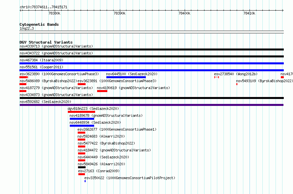Select the red bar under nsv4187279
The height and width of the screenshot is (194, 293).
[23, 91]
